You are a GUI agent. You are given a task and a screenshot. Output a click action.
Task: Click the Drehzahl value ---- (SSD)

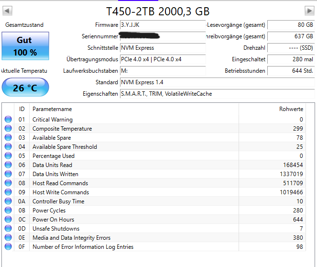(x=291, y=48)
